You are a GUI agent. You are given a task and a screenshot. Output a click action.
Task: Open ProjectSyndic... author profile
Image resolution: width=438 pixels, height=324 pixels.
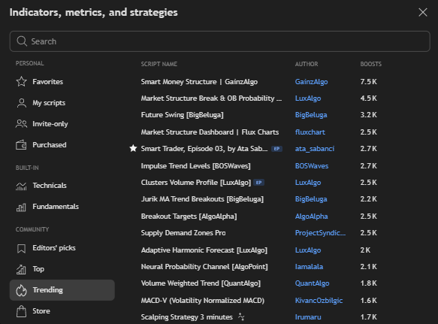tap(320, 233)
